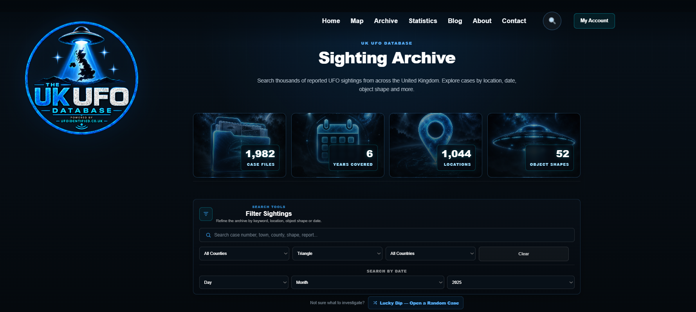The image size is (696, 312).
Task: Click the 'SEARCH BY DATE' label
Action: (387, 271)
